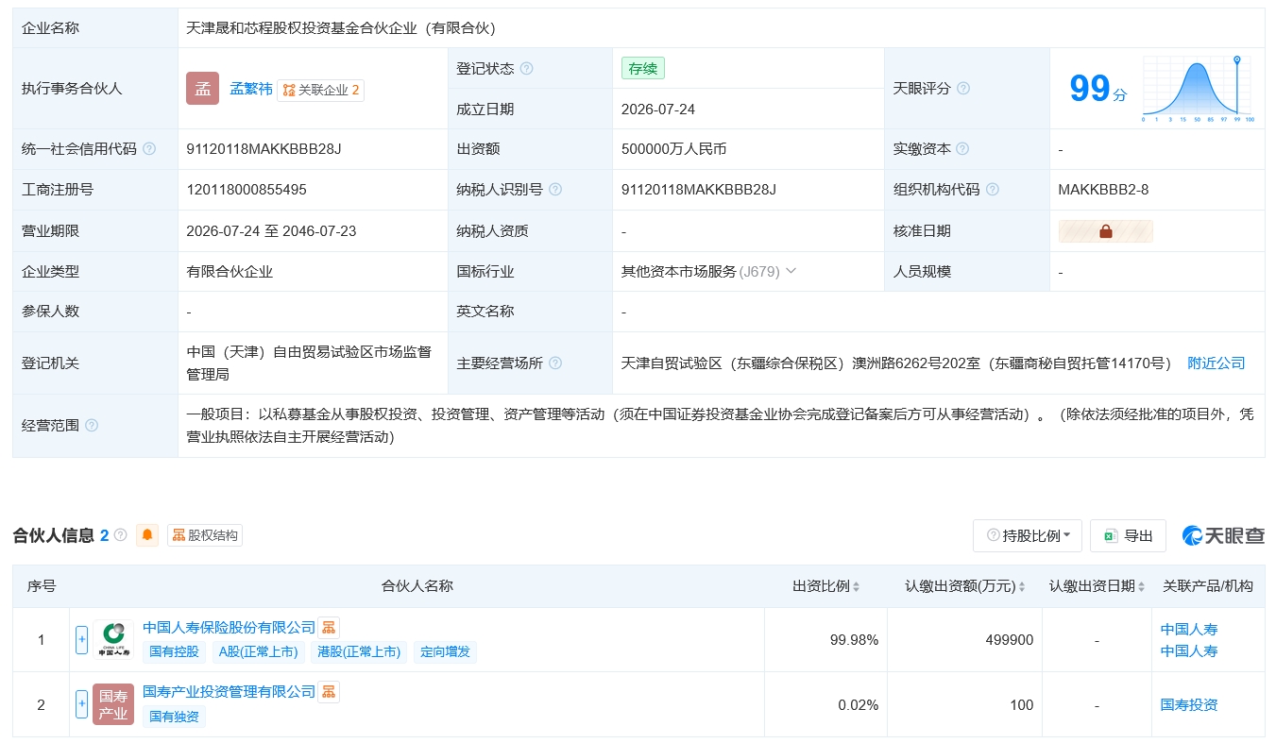Screen dimensions: 1276x743
Task: Open the 国寿产业投资管理有限公司 partner link
Action: 229,692
